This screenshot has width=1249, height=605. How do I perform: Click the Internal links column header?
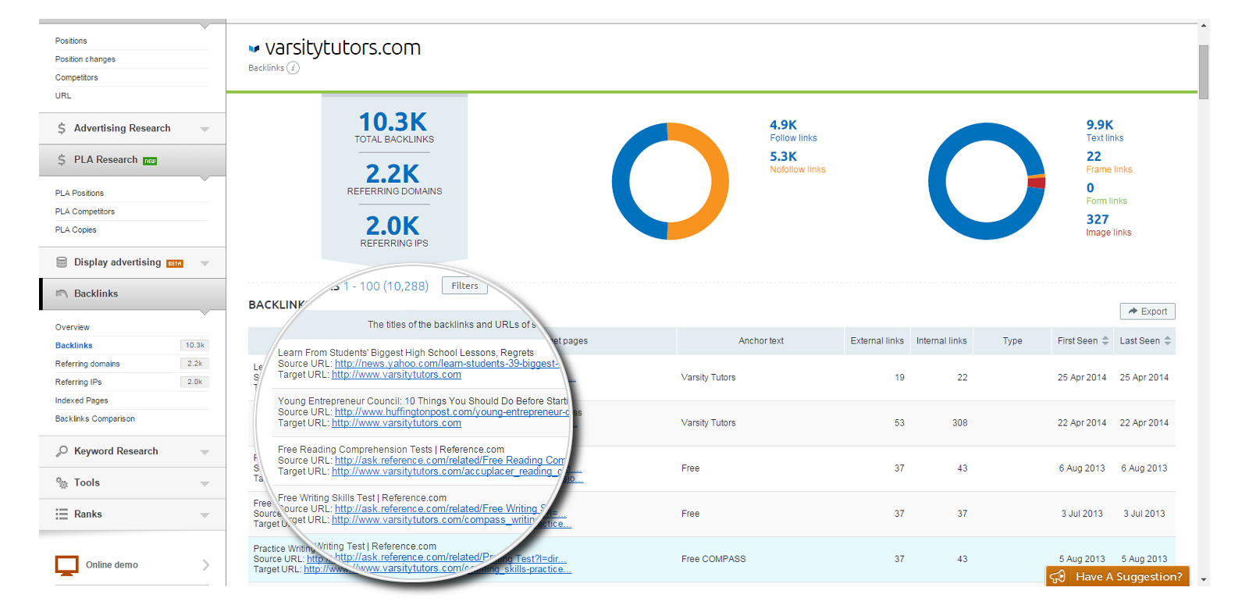(941, 340)
